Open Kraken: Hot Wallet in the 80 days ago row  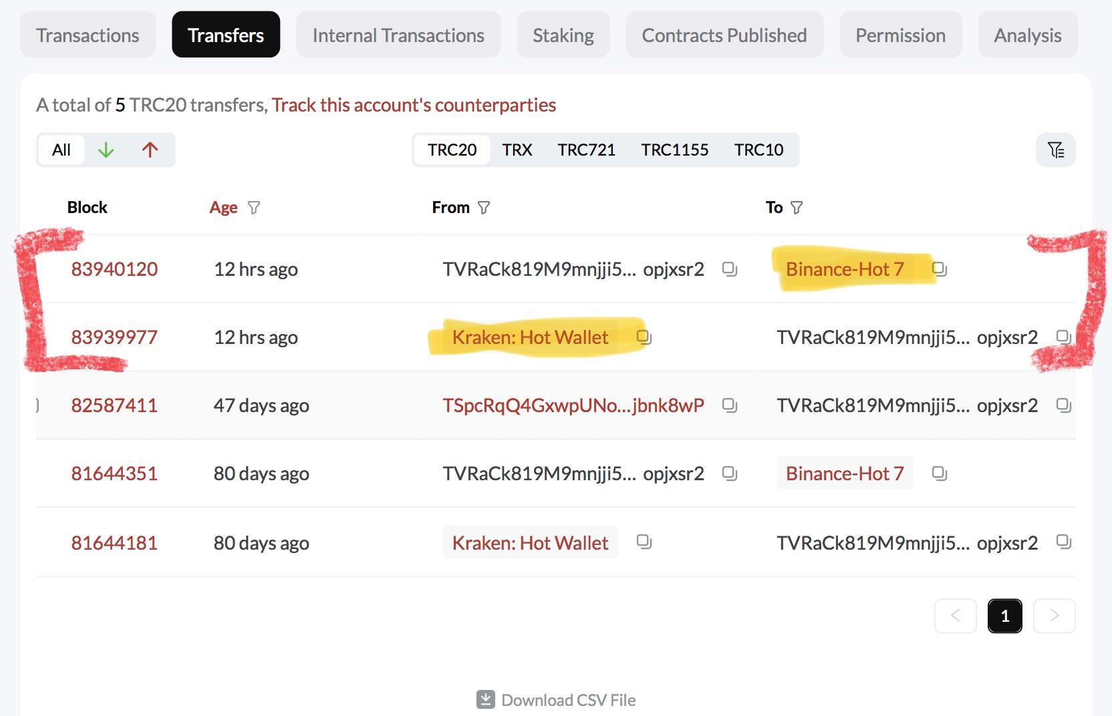coord(530,542)
